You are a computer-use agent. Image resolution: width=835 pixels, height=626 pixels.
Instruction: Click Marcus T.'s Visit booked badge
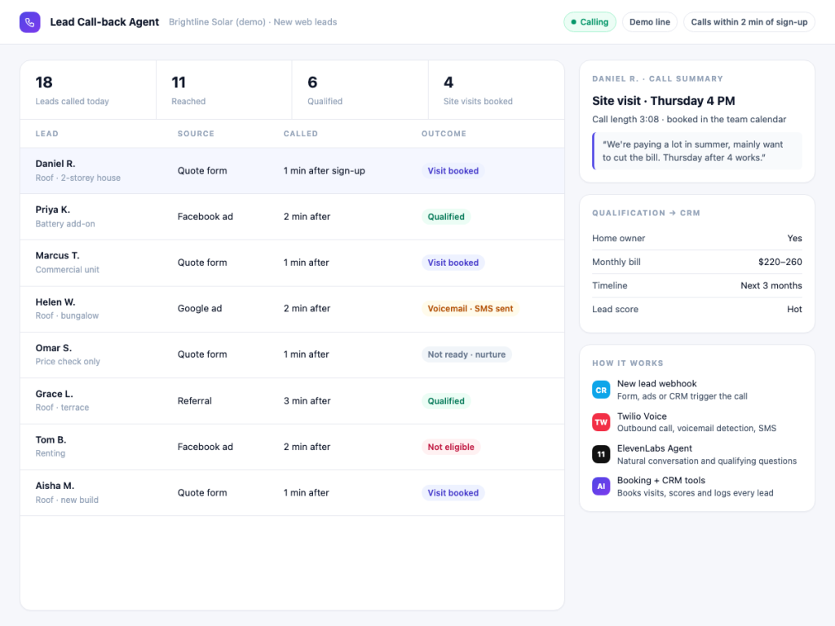point(453,262)
